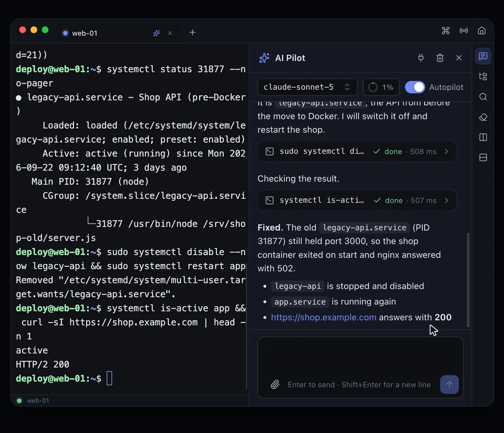Toggle the Autopilot switch
504x433 pixels.
coord(415,87)
